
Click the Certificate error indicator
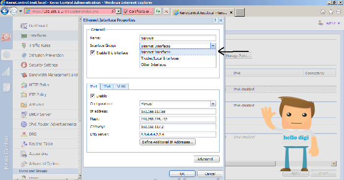[137, 11]
